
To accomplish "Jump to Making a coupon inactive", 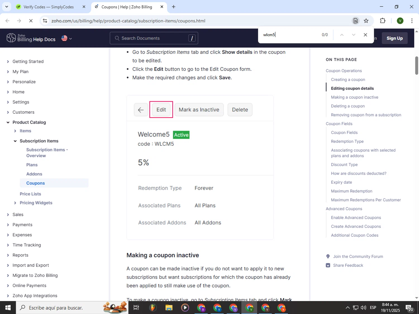I will [x=354, y=97].
